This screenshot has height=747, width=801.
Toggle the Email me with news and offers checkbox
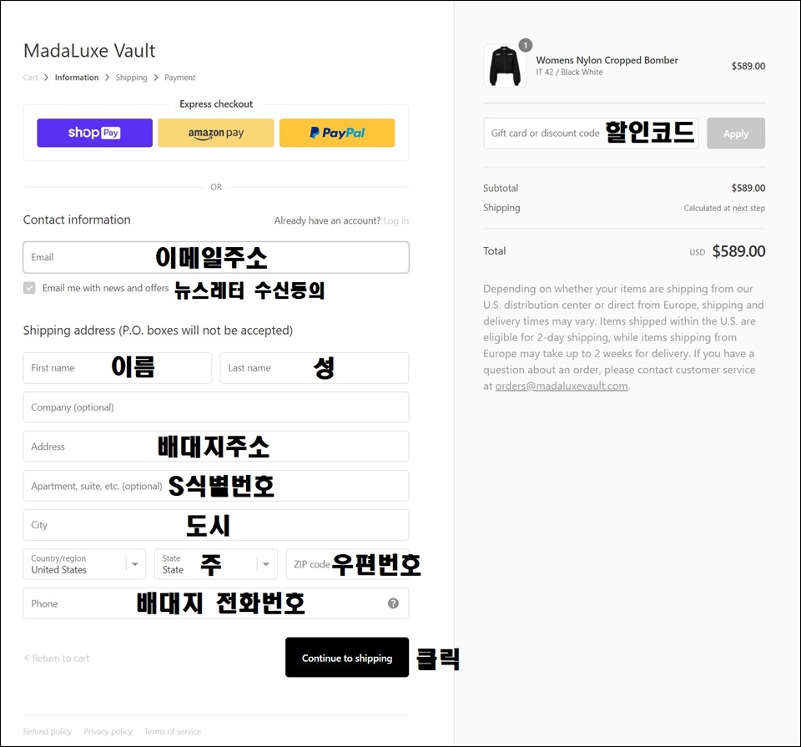click(30, 288)
